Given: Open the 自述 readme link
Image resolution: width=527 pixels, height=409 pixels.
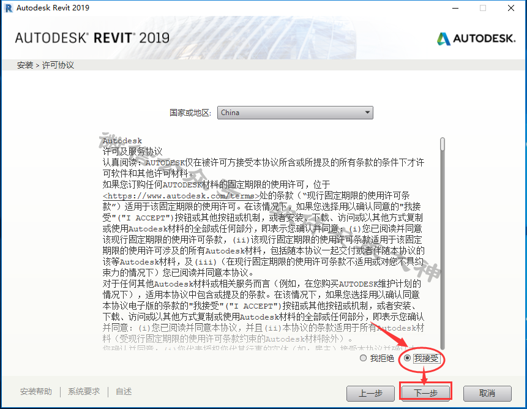Looking at the screenshot, I should coord(124,391).
